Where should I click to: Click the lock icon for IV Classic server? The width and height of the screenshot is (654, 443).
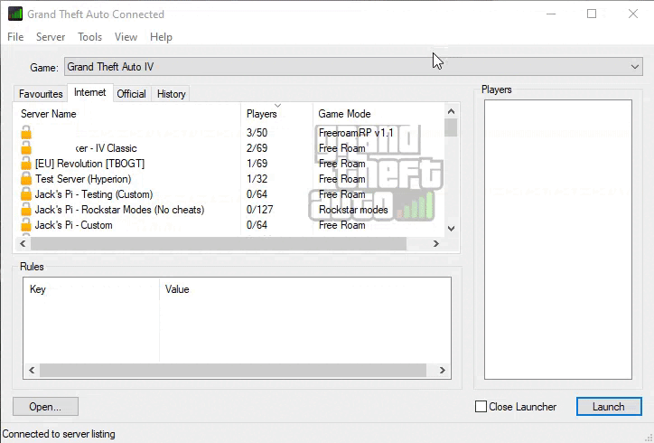26,147
